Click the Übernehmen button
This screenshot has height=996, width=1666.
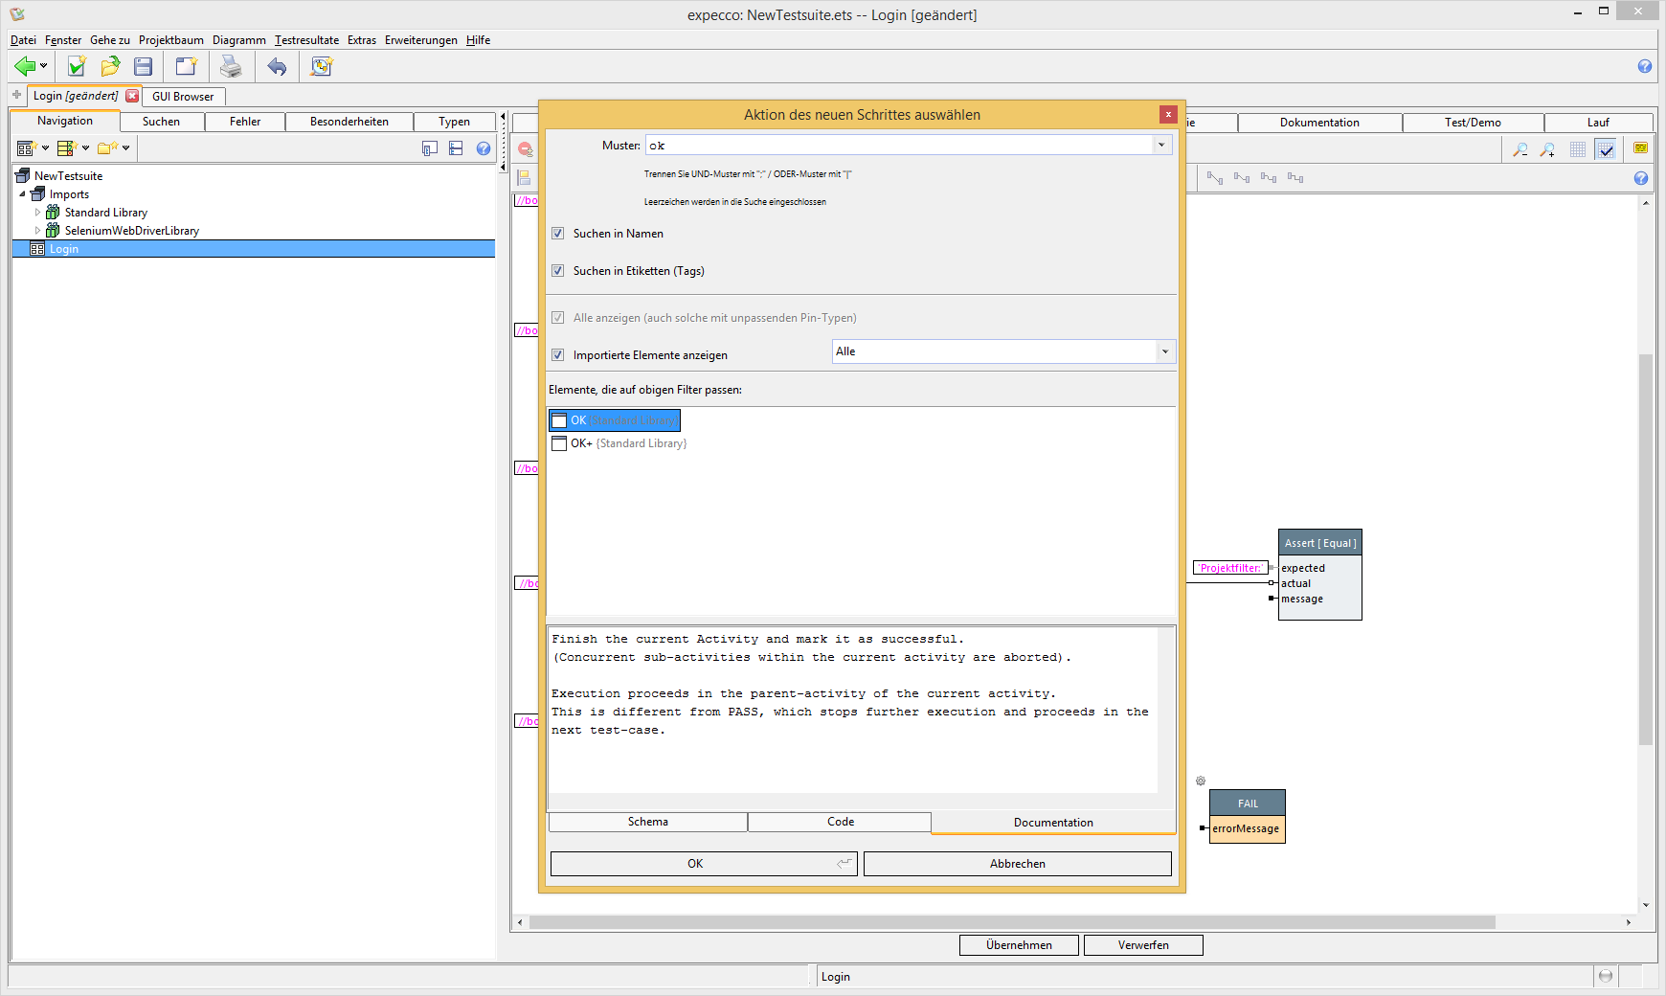[x=1019, y=945]
